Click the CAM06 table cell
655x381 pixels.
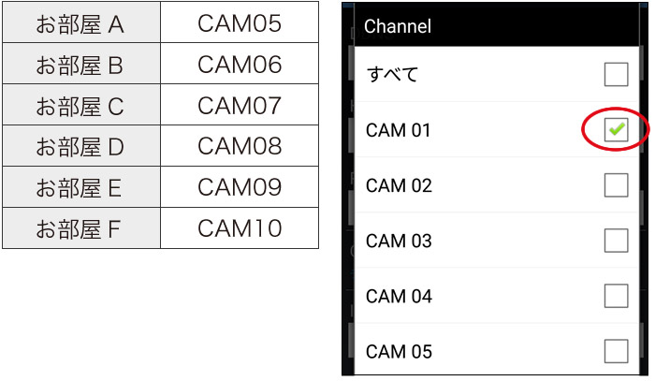click(240, 64)
